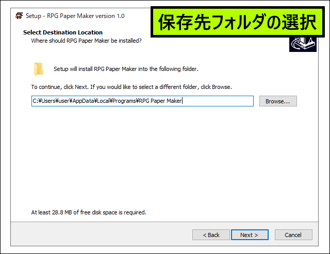Image resolution: width=330 pixels, height=254 pixels.
Task: Click the installer disc icon in the header
Action: pos(302,44)
